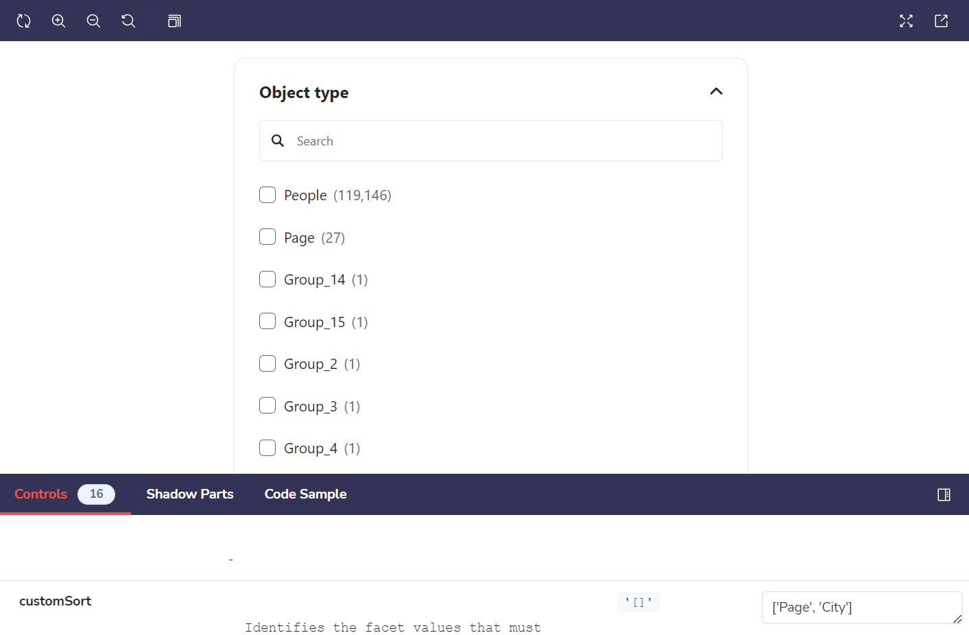Open canvas in new tab icon
Viewport: 969px width, 635px height.
pos(941,21)
